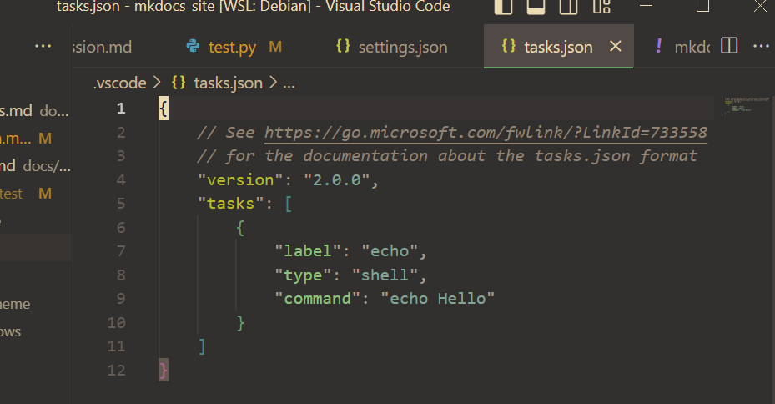Close the tasks.json tab
This screenshot has height=404, width=775.
[616, 47]
